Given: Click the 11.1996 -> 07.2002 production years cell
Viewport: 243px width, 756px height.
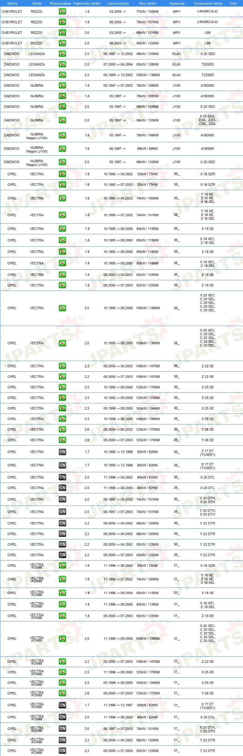Looking at the screenshot, I should (118, 579).
